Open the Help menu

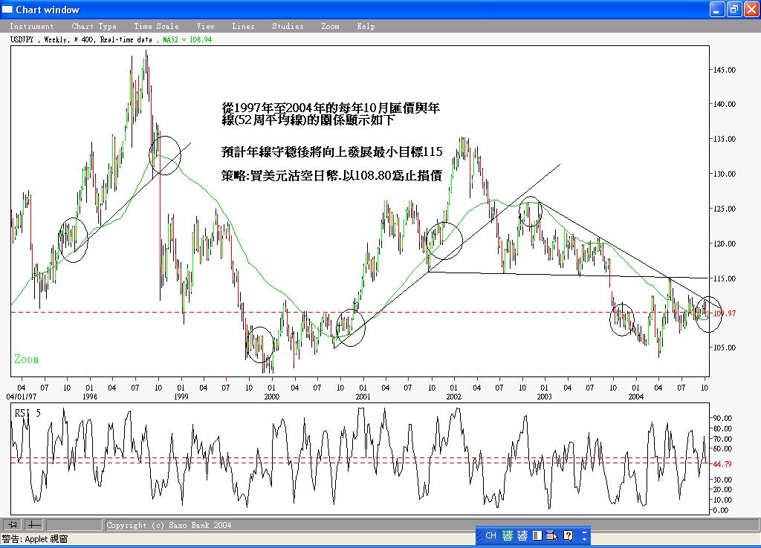(x=366, y=26)
